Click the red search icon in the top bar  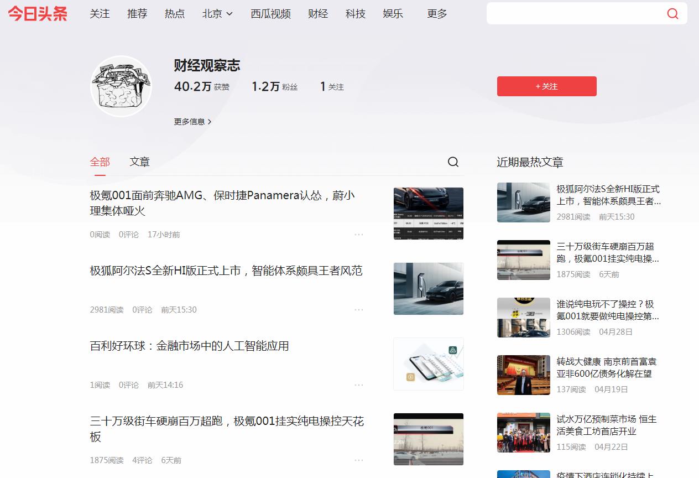[672, 14]
